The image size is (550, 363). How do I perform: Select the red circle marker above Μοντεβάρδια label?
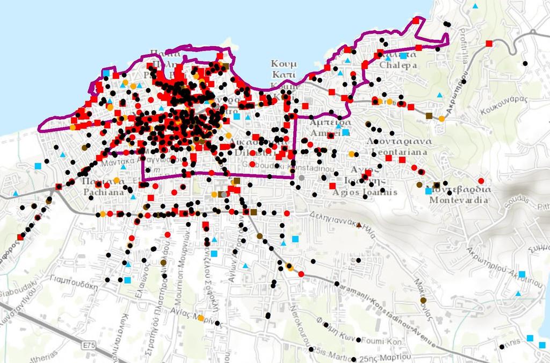tap(481, 181)
